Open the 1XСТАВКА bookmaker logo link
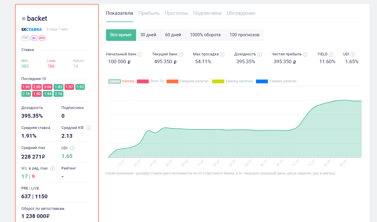Viewport: 377px width, 222px height. (32, 29)
